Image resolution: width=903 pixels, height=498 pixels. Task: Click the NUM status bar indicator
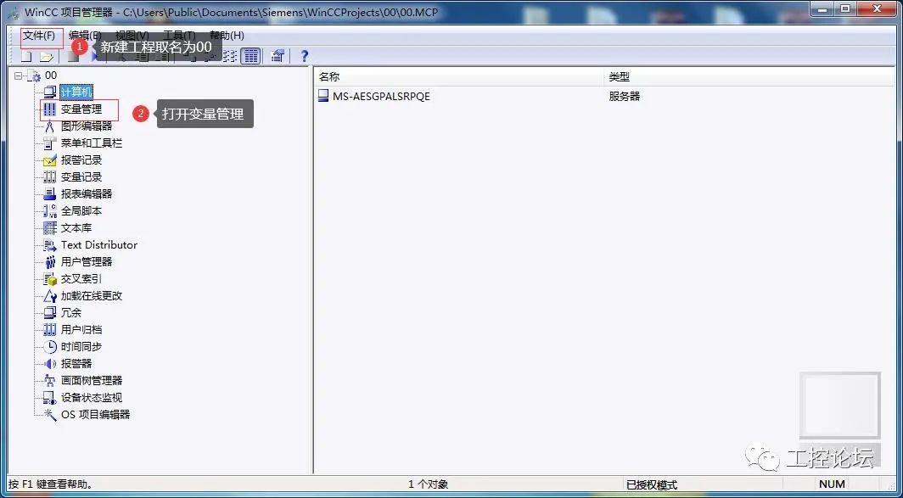832,484
